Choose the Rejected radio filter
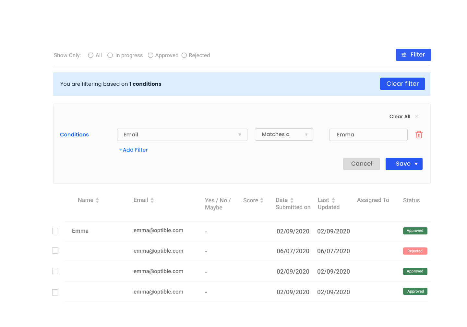467x327 pixels. 184,56
